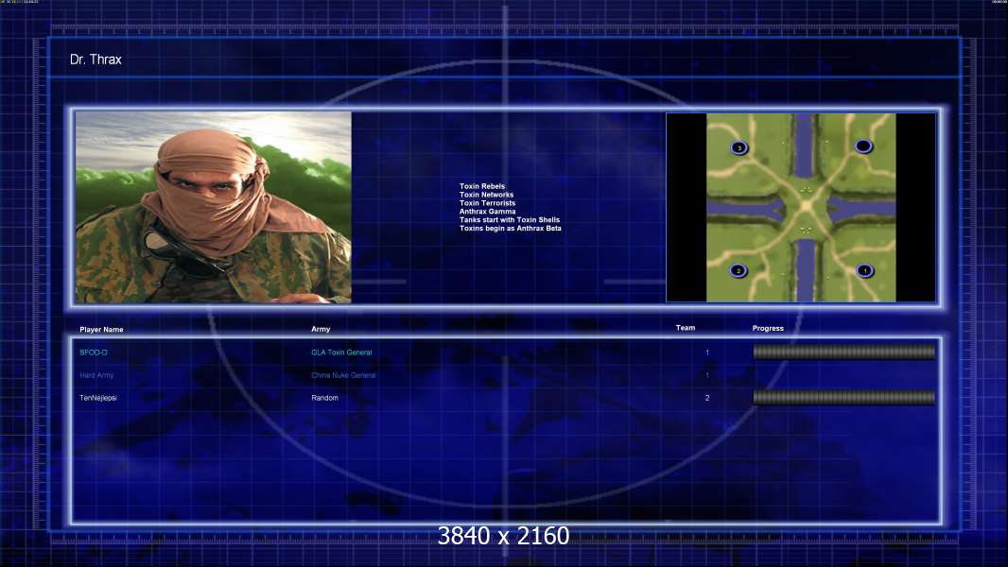Click start position marker 2 on the map
Image resolution: width=1008 pixels, height=567 pixels.
click(738, 271)
